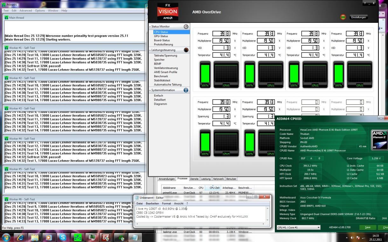Click into the Notepad text area
388x242 pixels.
click(201, 215)
